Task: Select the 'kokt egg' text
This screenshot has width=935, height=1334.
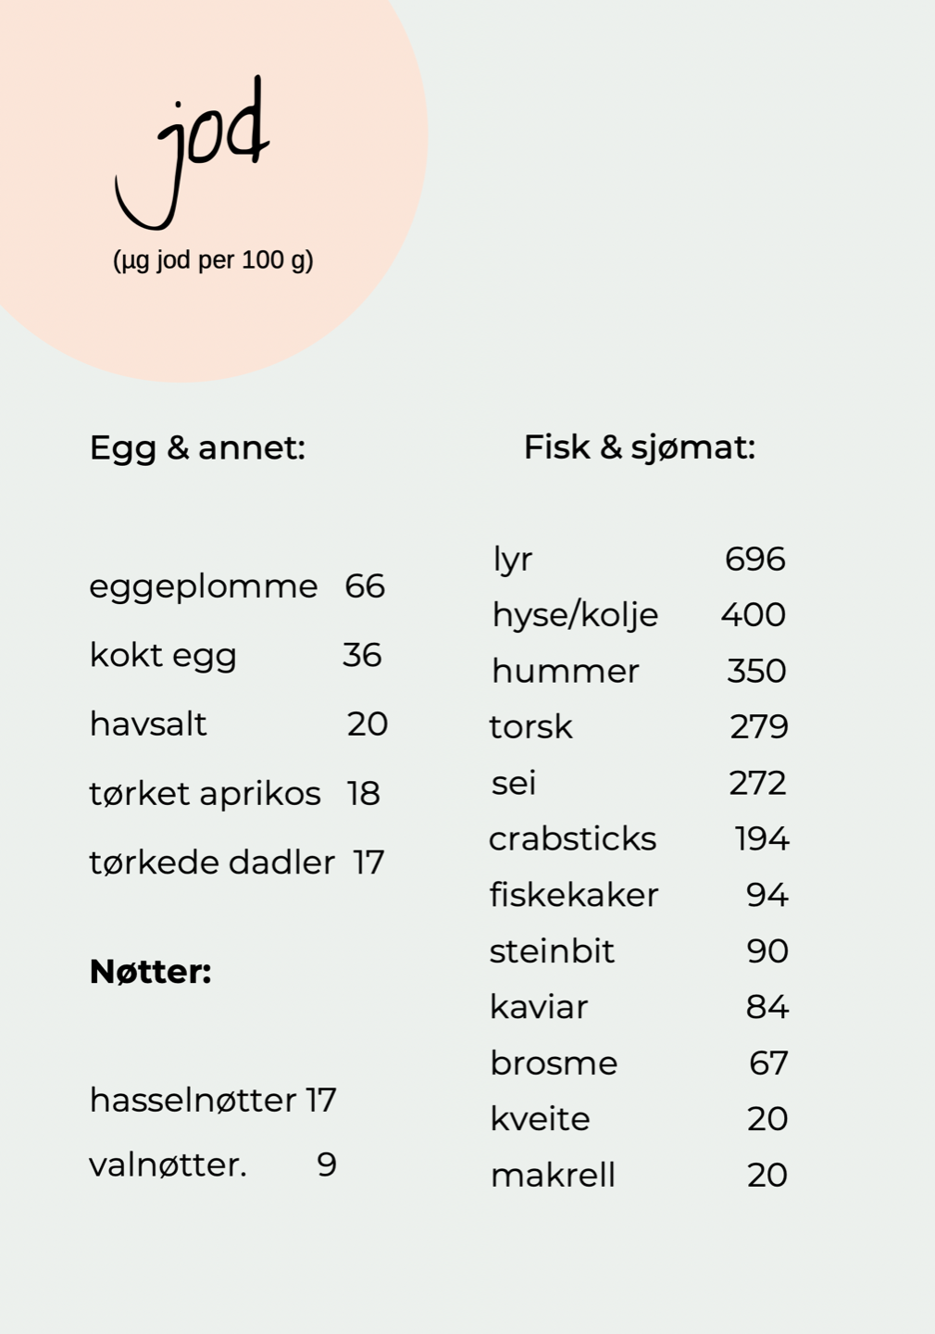Action: (x=163, y=656)
